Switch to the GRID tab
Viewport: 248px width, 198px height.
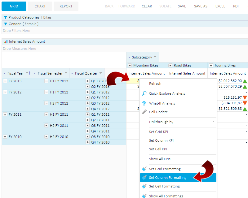click(x=14, y=6)
